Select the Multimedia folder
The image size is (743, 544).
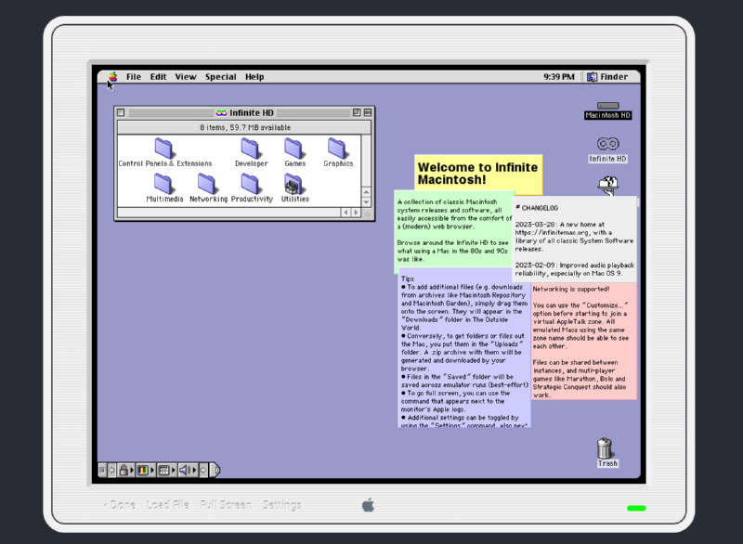[x=164, y=183]
